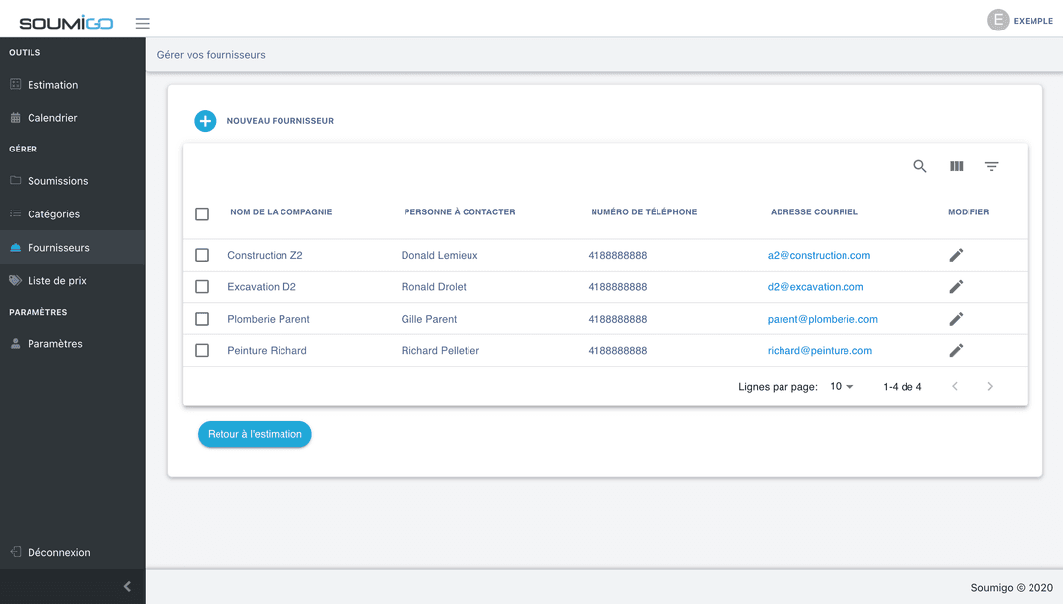
Task: Open the Lignes par page dropdown
Action: click(841, 386)
